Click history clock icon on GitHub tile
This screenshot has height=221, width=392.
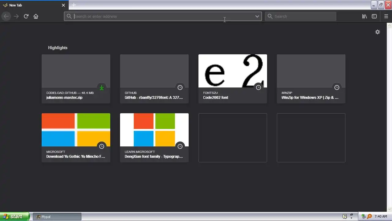point(180,87)
